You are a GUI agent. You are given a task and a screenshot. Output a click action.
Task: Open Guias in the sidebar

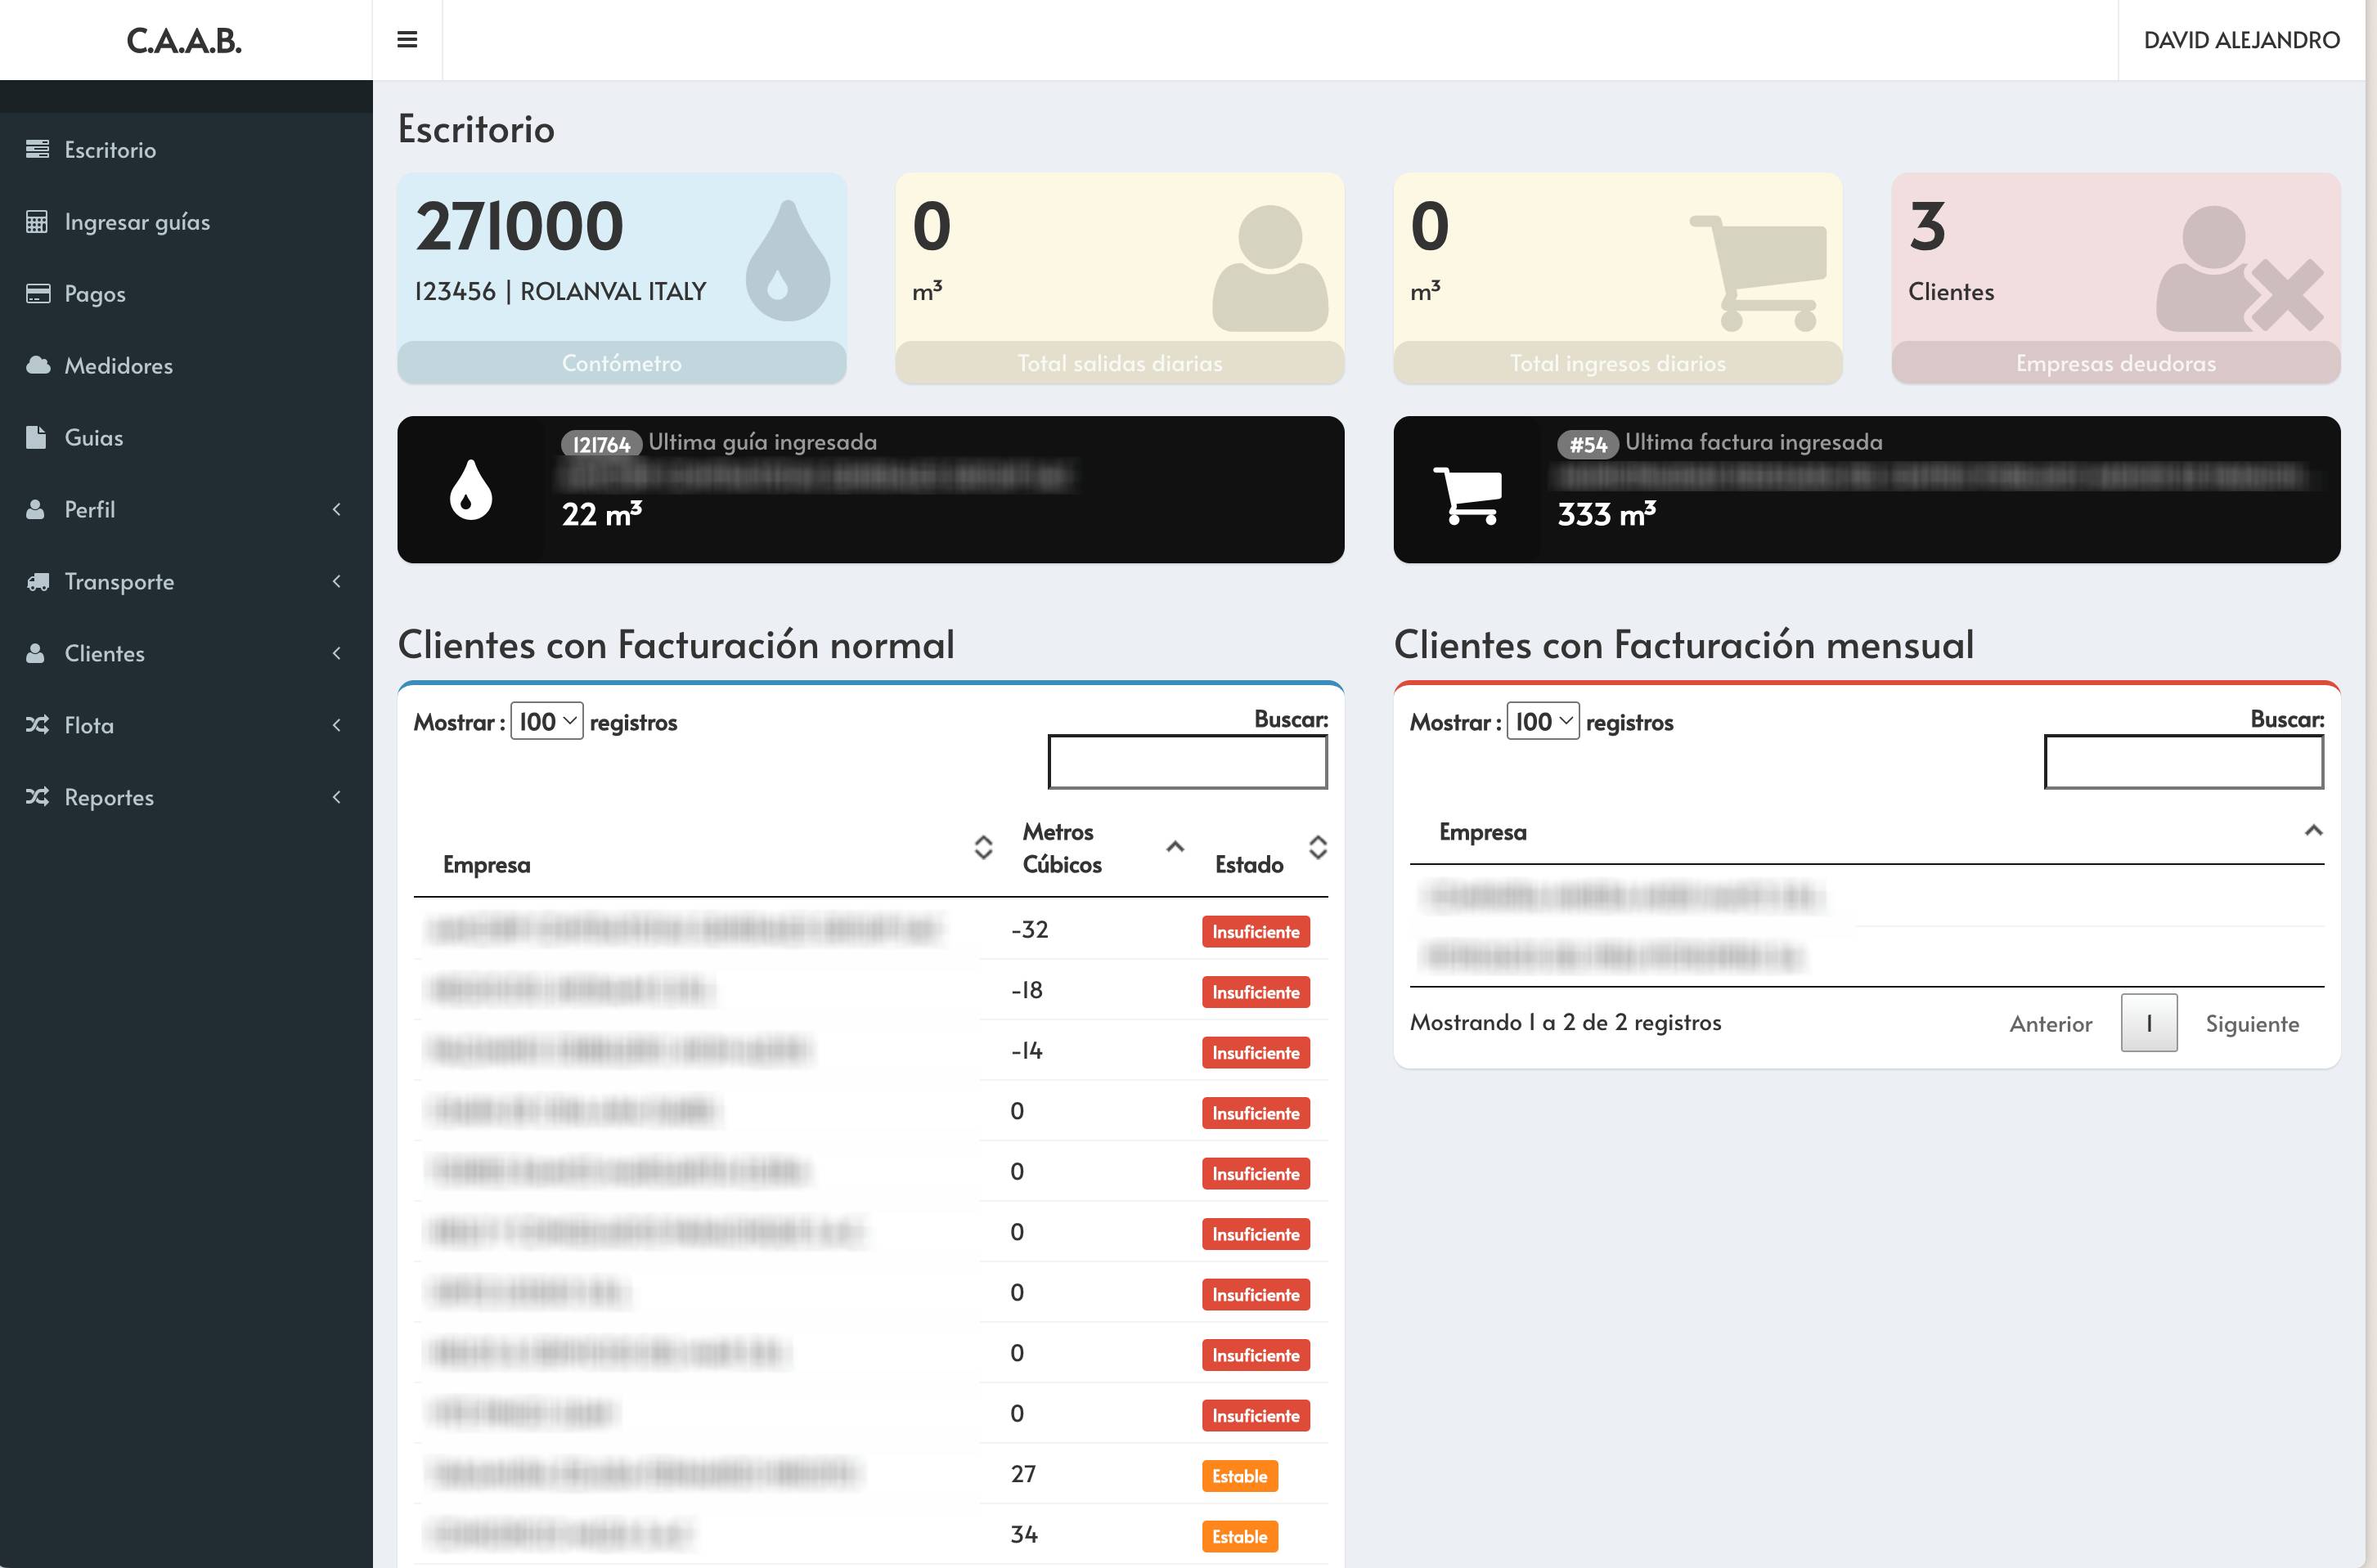(186, 437)
